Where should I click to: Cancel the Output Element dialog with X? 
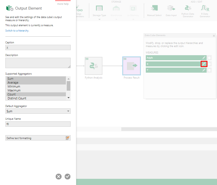coord(59,177)
